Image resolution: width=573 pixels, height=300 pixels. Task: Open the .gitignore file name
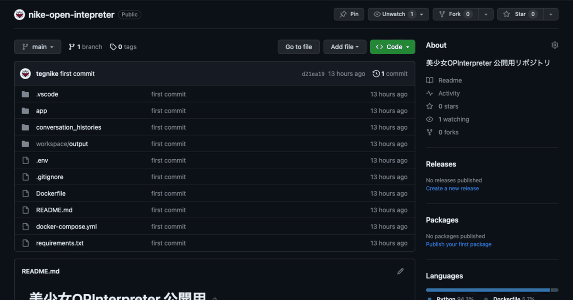pos(50,177)
